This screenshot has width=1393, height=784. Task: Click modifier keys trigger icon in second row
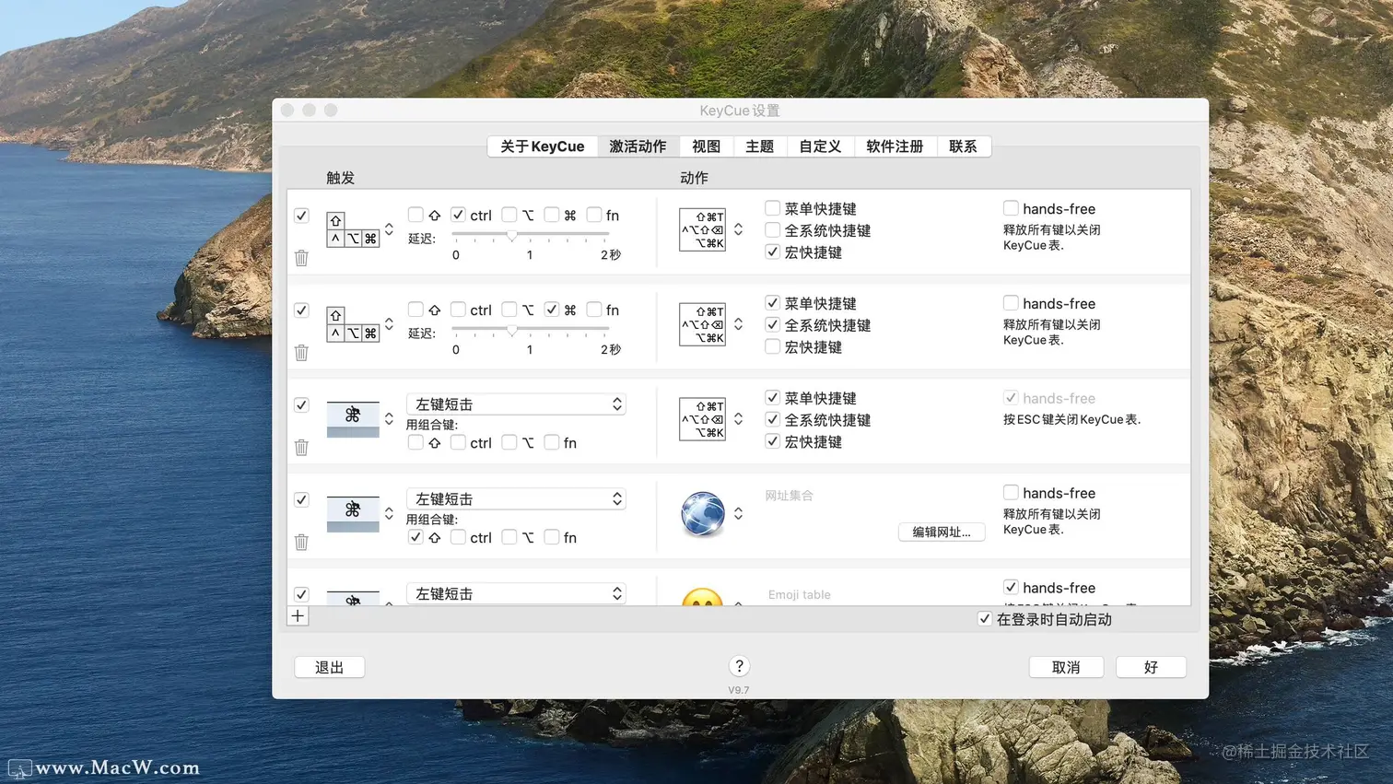pyautogui.click(x=353, y=324)
